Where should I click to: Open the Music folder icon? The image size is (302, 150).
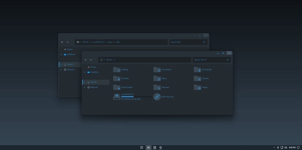(157, 78)
